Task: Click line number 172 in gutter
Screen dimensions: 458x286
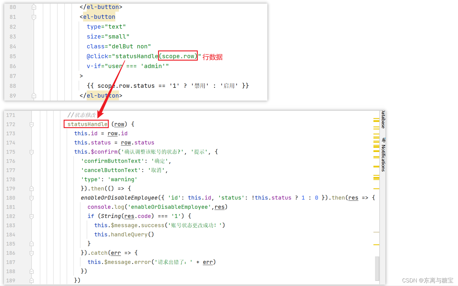Action: (11, 124)
